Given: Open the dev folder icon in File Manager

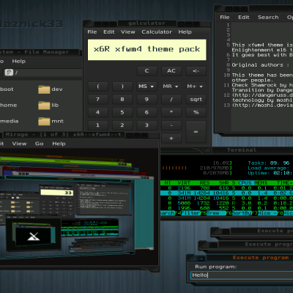Looking at the screenshot, I should (x=44, y=89).
